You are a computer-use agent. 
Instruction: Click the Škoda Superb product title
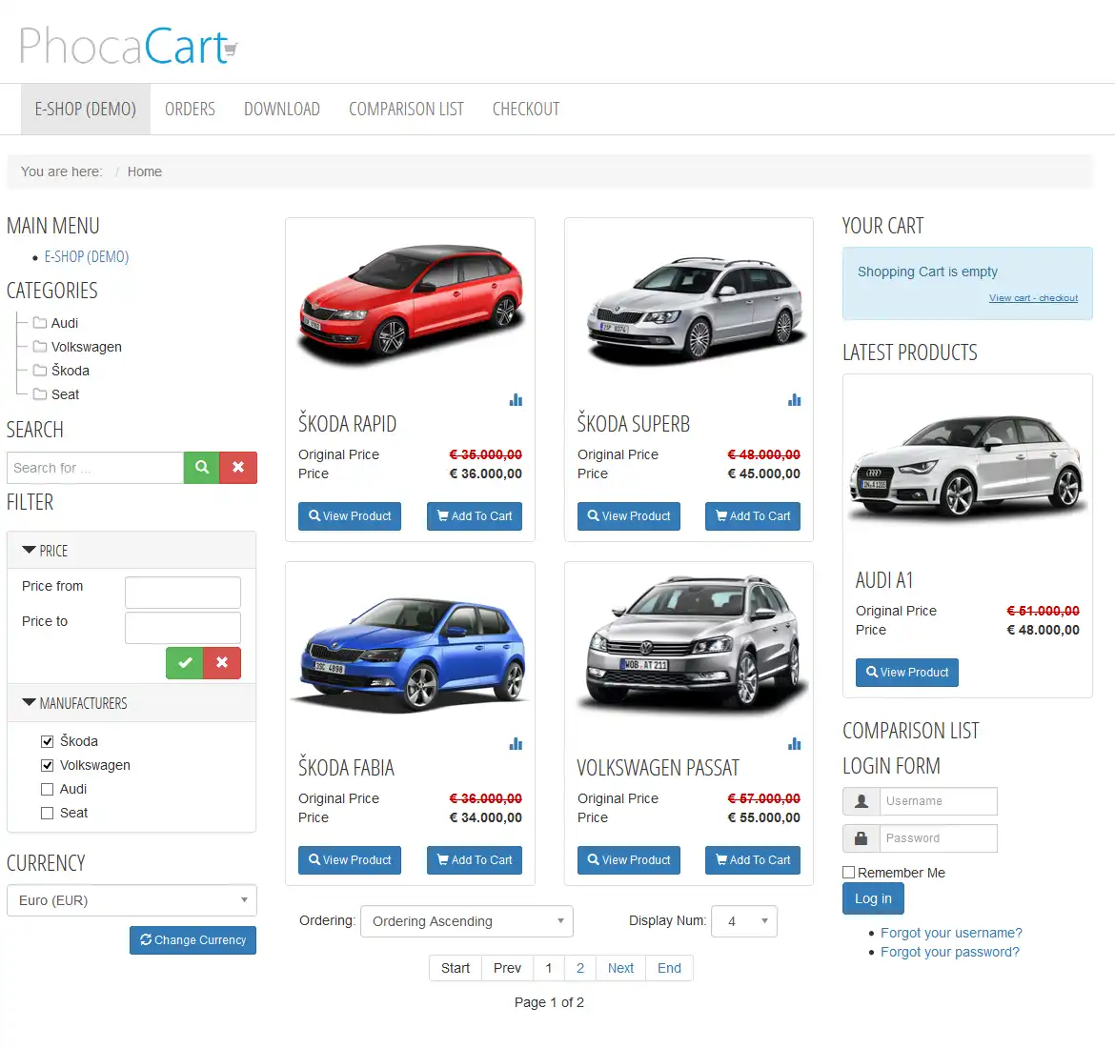click(x=634, y=424)
